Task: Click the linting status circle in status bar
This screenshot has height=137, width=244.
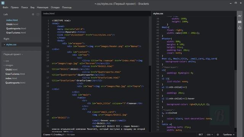Action: tap(218, 134)
